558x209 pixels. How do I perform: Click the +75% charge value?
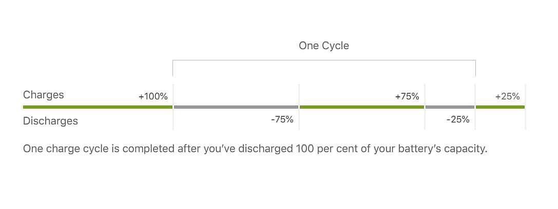(x=407, y=96)
